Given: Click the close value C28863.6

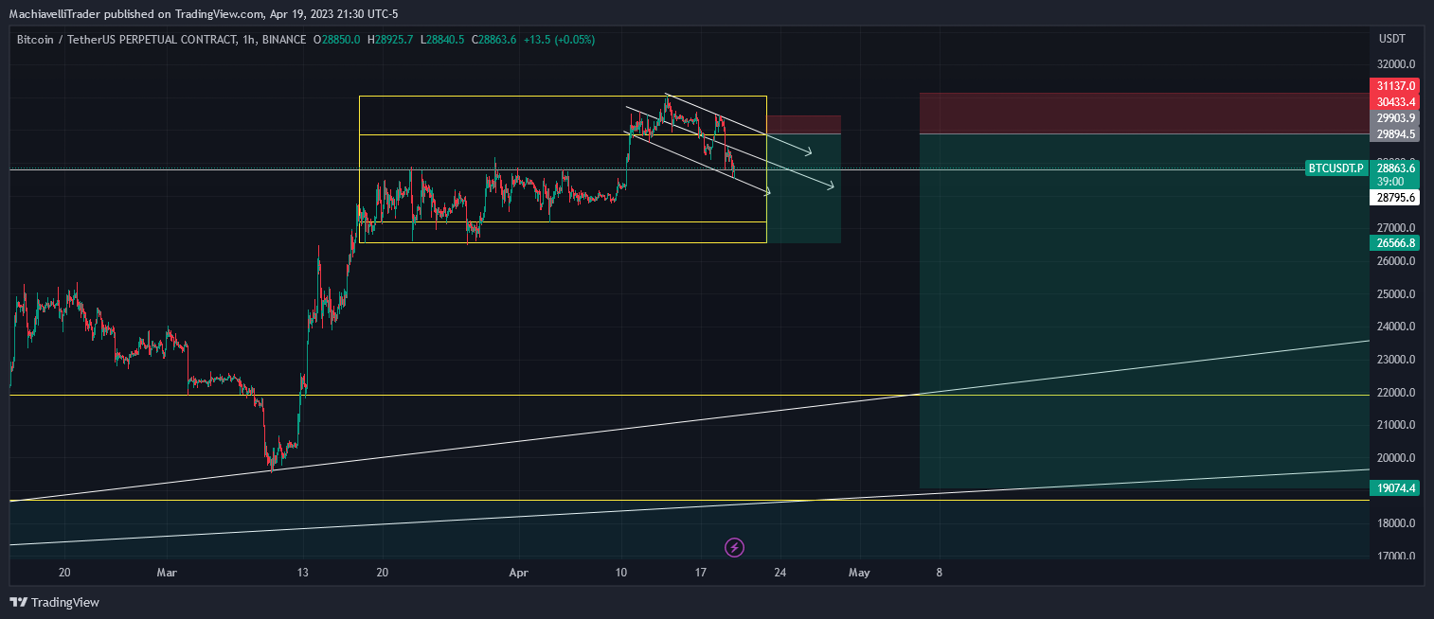Looking at the screenshot, I should coord(493,40).
